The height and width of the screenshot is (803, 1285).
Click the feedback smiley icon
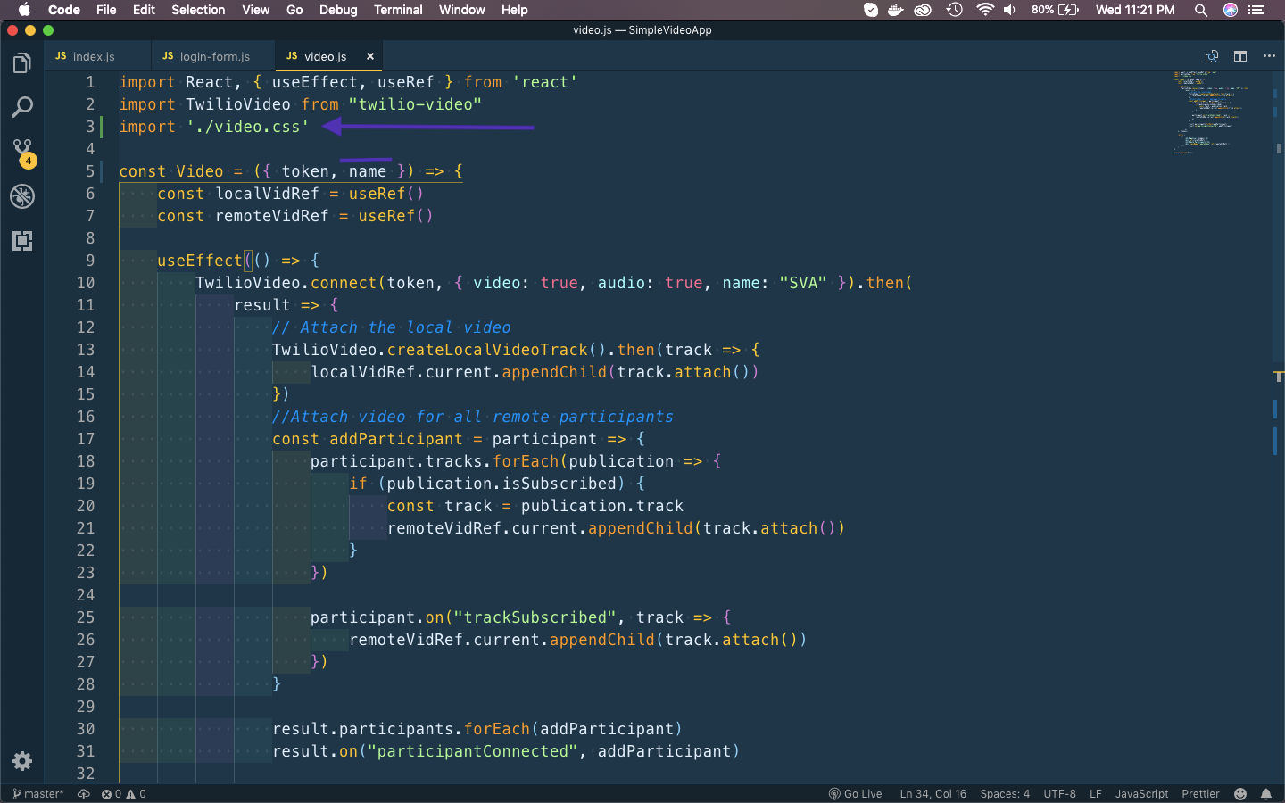point(1240,794)
